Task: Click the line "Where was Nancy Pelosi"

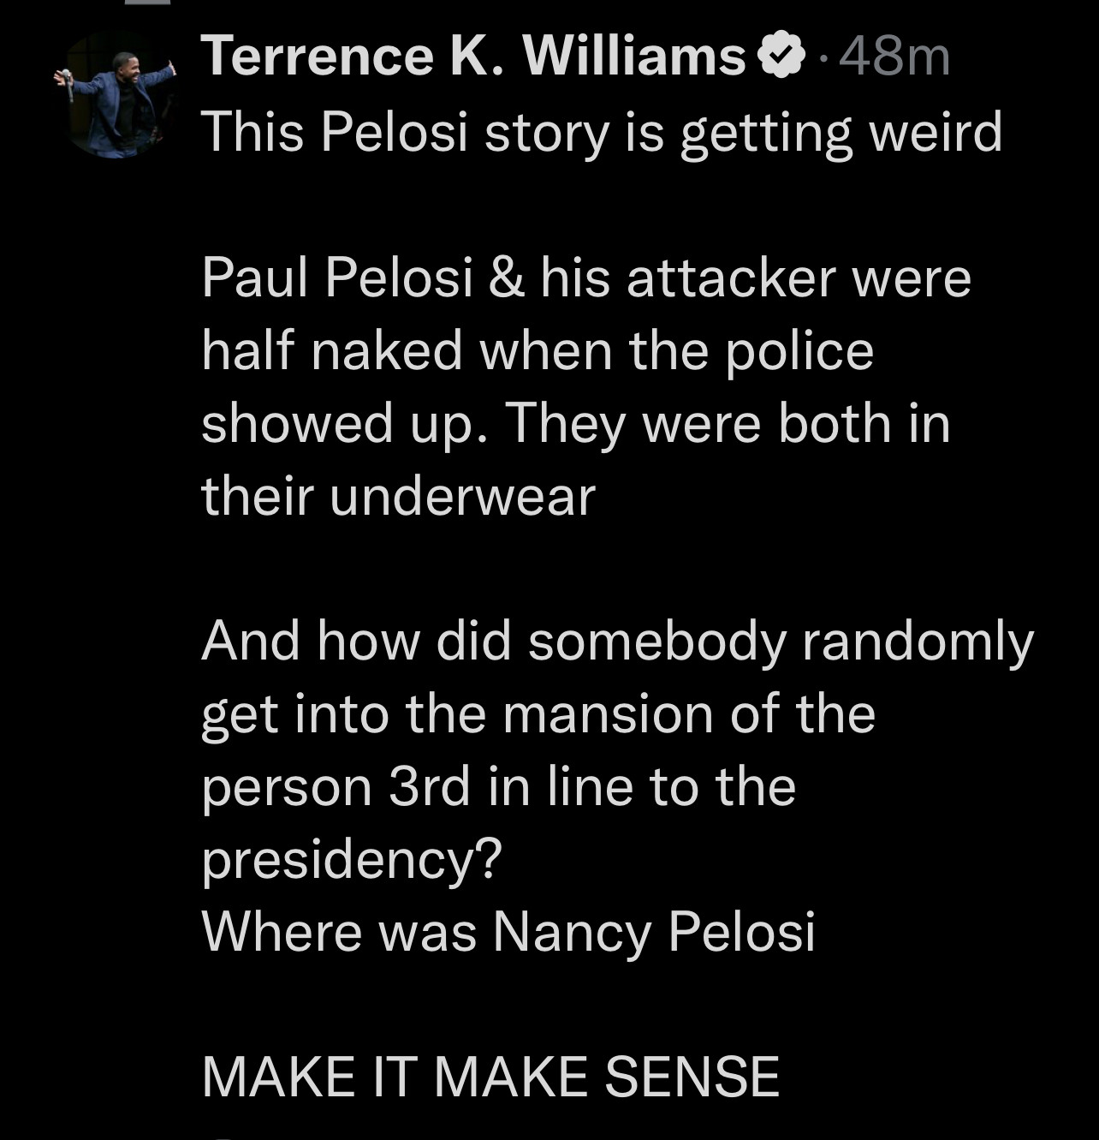Action: [508, 931]
